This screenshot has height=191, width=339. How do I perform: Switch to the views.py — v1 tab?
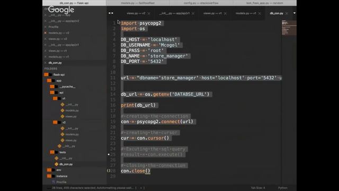point(212,13)
